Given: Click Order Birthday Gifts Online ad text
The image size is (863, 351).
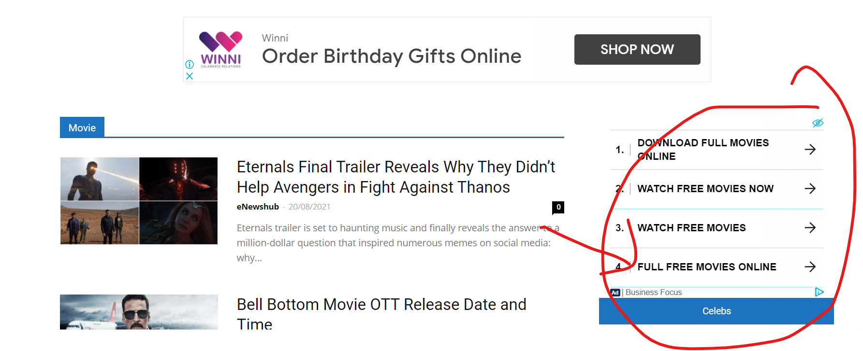Looking at the screenshot, I should tap(392, 56).
